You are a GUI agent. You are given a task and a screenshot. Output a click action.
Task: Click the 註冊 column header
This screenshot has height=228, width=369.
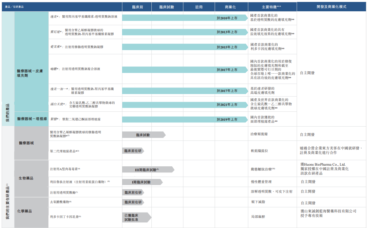point(199,7)
